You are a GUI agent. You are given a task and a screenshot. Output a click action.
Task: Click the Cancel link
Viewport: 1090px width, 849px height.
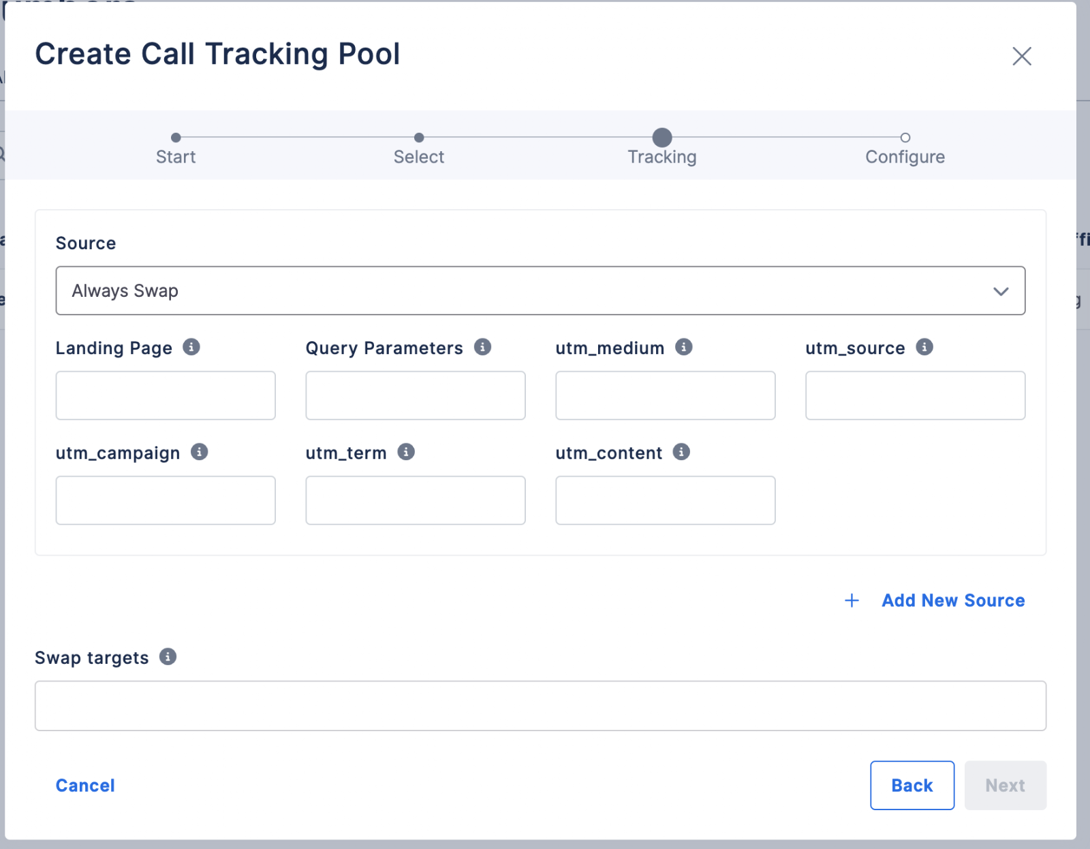point(85,786)
